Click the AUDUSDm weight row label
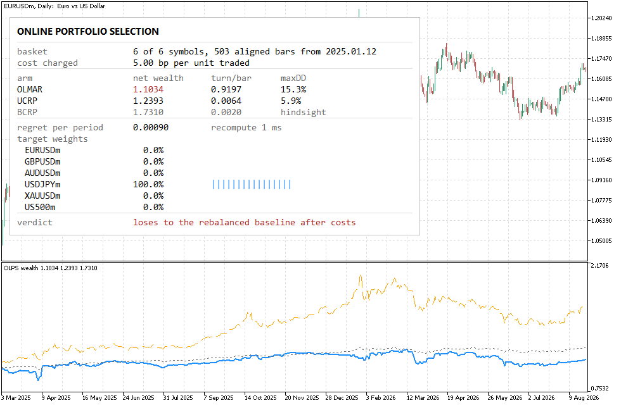The width and height of the screenshot is (621, 405). [42, 173]
